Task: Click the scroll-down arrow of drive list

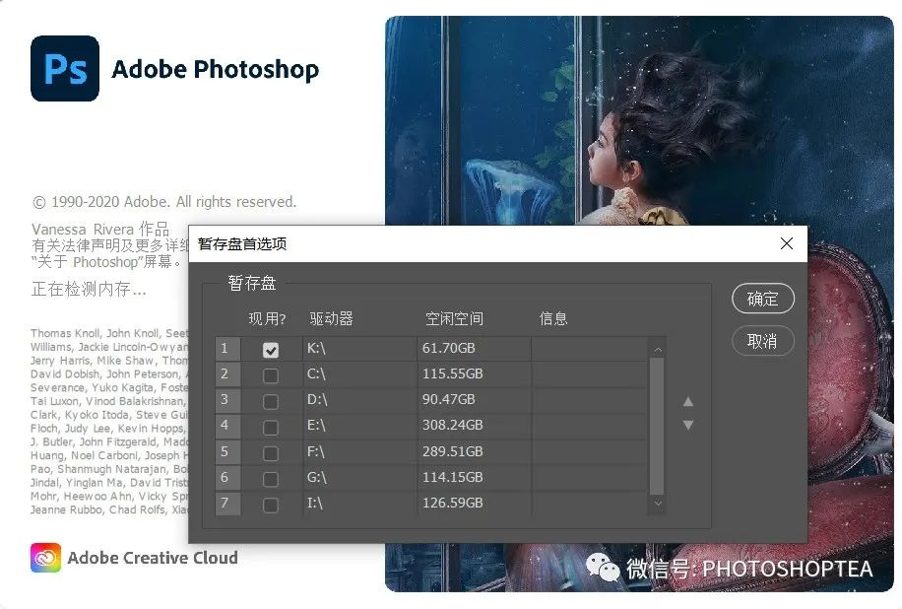Action: pyautogui.click(x=658, y=504)
